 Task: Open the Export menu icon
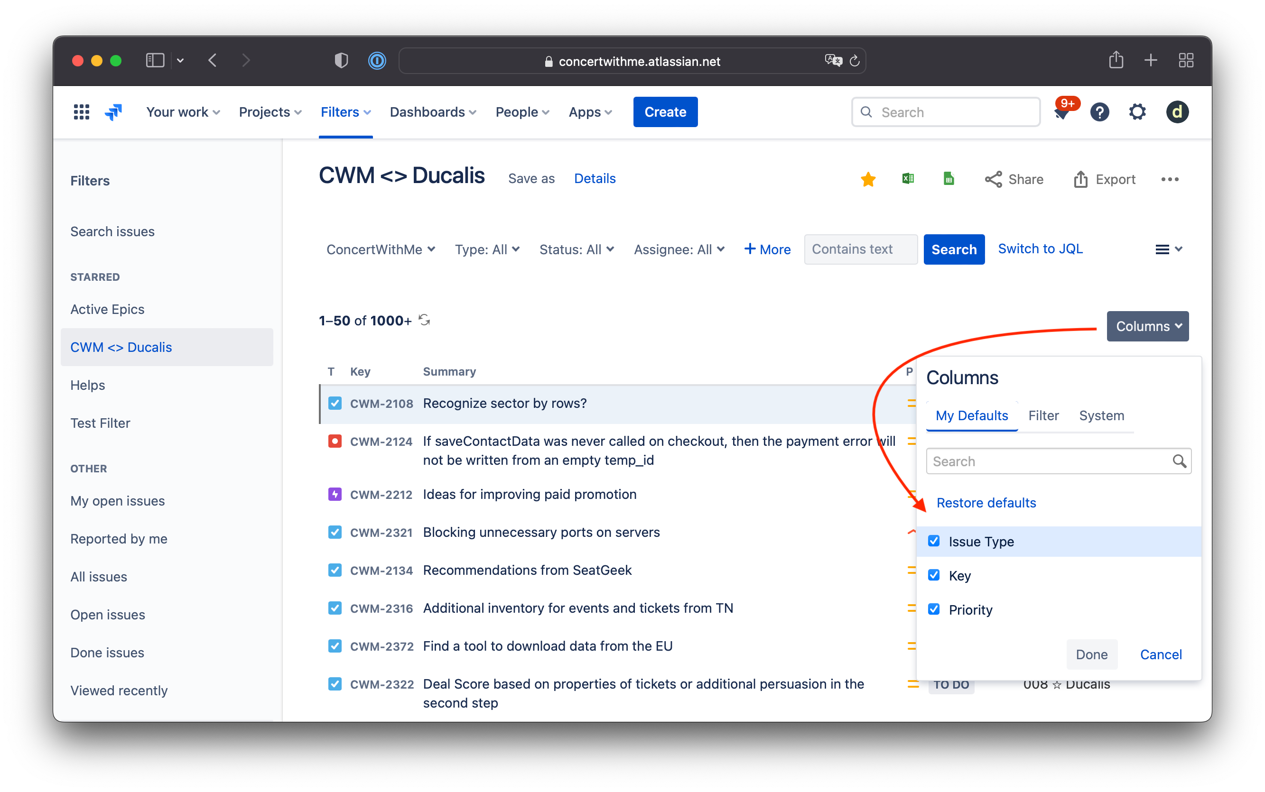tap(1081, 179)
